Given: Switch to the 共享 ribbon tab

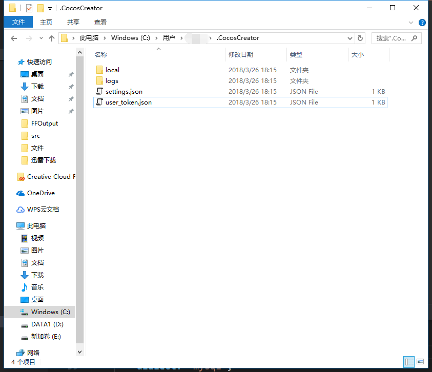Looking at the screenshot, I should (73, 23).
